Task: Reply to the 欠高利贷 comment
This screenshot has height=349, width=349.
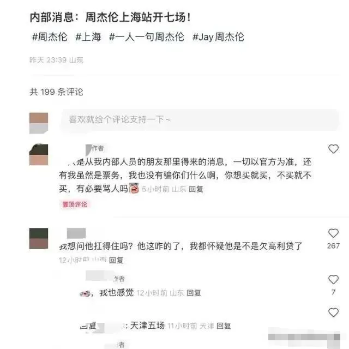Action: [x=116, y=260]
